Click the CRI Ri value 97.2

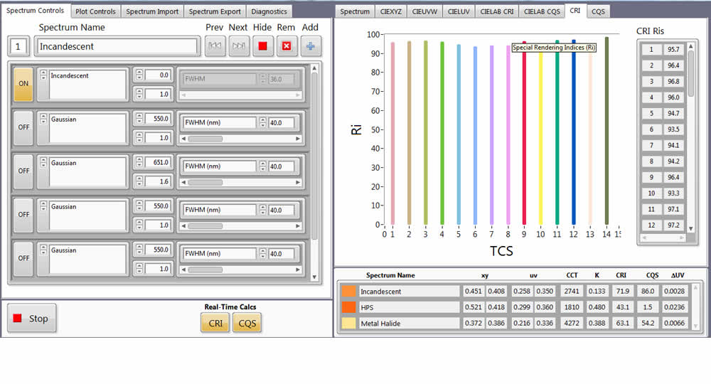pyautogui.click(x=673, y=225)
